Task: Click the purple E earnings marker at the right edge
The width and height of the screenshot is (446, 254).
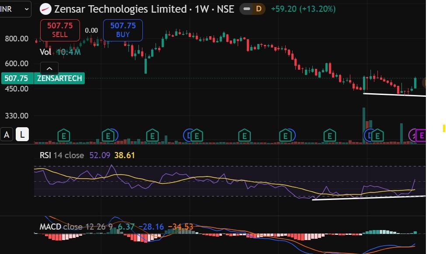Action: tap(421, 135)
